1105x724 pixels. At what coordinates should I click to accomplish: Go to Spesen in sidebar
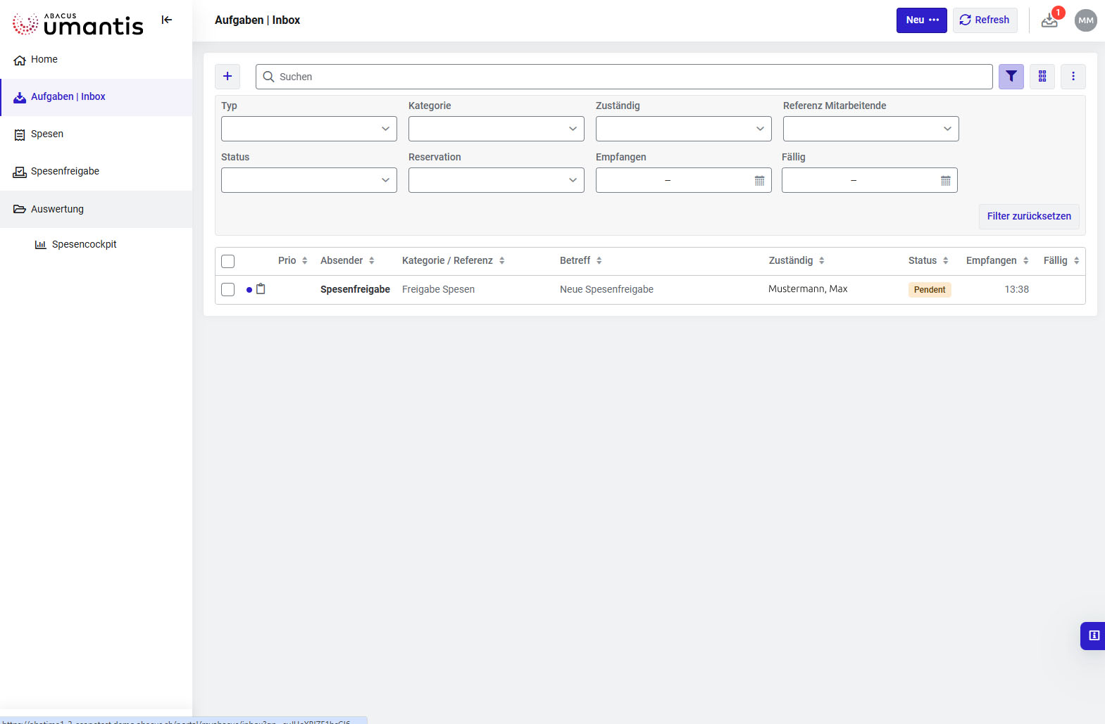coord(47,134)
